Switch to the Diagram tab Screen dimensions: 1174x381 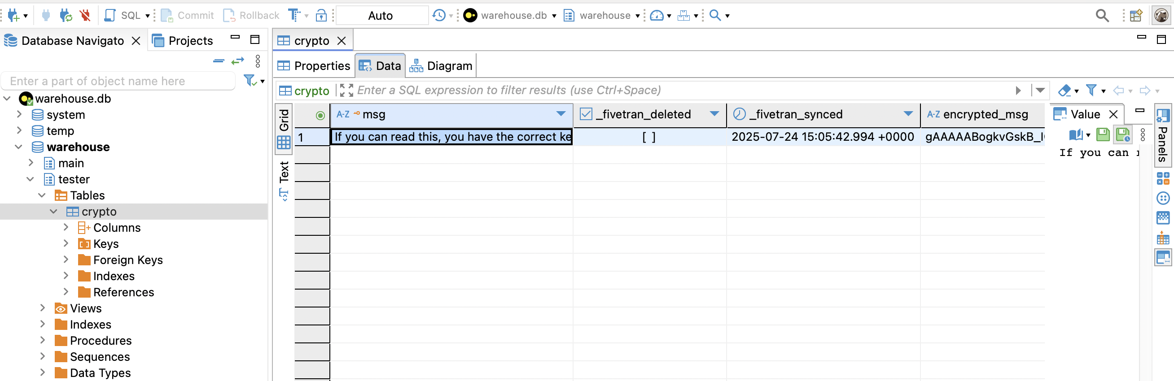click(441, 66)
